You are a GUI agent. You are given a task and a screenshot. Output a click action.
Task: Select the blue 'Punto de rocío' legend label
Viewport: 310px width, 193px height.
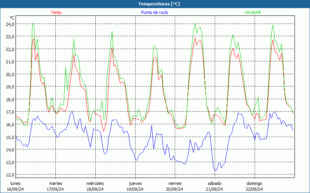[154, 12]
